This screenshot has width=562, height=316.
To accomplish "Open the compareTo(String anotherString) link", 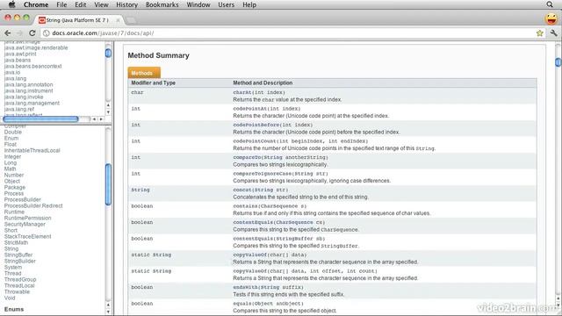I will point(280,157).
